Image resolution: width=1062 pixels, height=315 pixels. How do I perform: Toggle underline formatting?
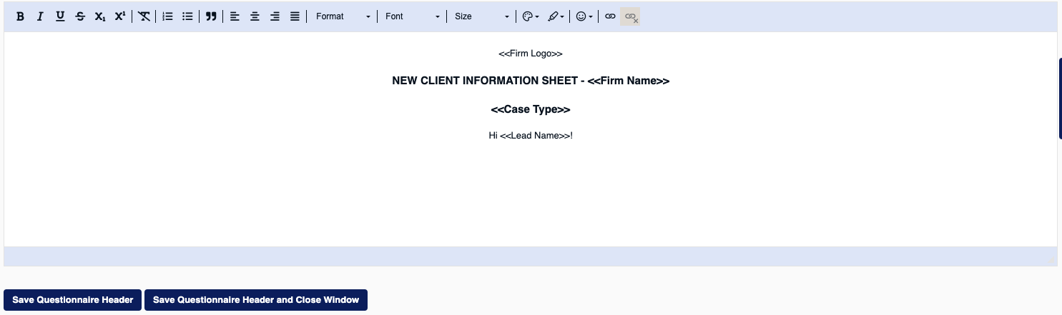point(60,16)
